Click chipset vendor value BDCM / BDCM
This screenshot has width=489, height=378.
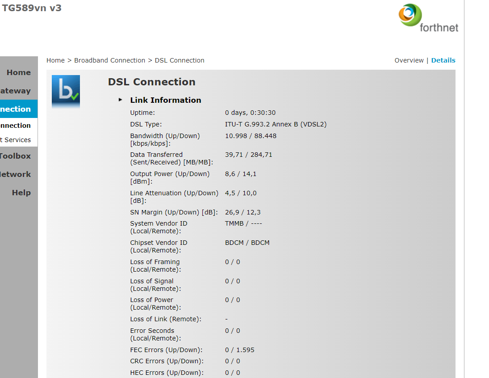point(247,243)
